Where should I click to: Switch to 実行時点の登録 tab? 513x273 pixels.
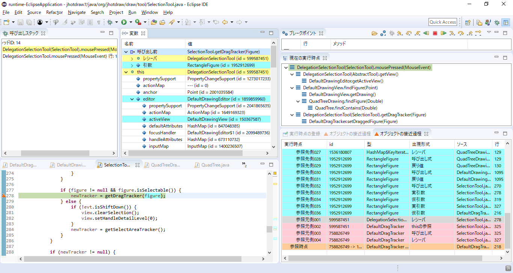301,133
